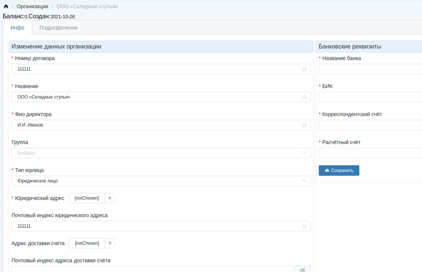Clear the Юридический адрес selection with X
Image resolution: width=422 pixels, height=272 pixels.
click(x=110, y=198)
